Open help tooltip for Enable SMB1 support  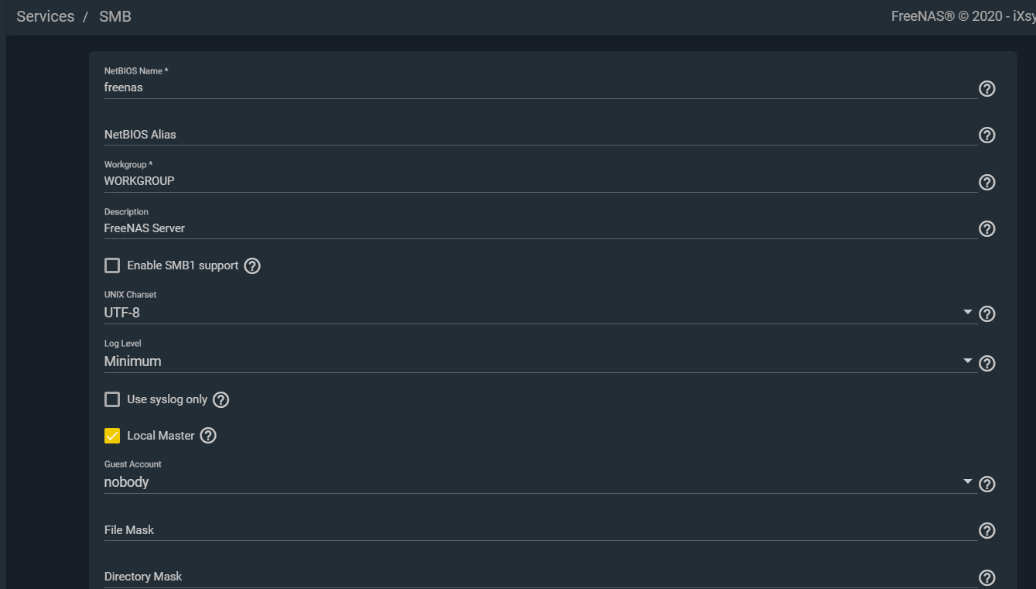point(252,266)
